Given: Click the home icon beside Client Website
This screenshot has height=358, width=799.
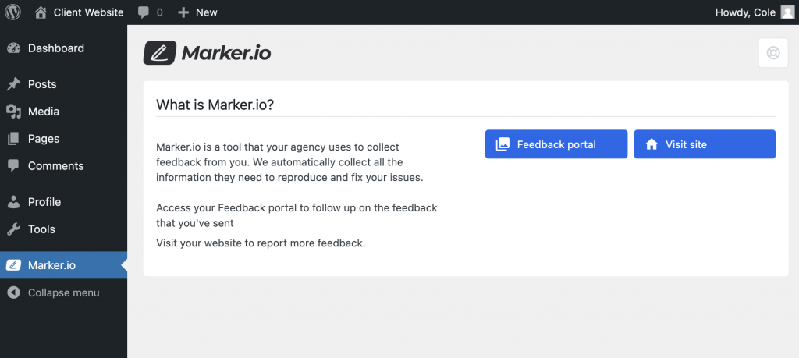Looking at the screenshot, I should (41, 12).
